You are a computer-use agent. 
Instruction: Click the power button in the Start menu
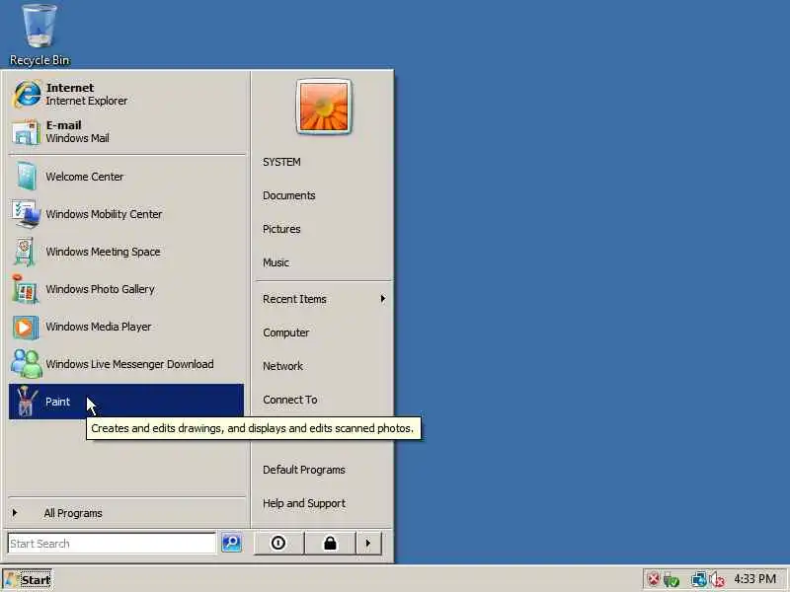[278, 544]
